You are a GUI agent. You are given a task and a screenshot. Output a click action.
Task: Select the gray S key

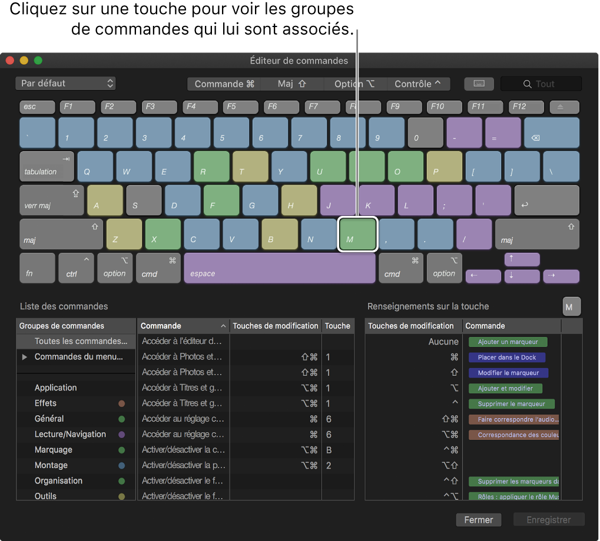tap(144, 200)
